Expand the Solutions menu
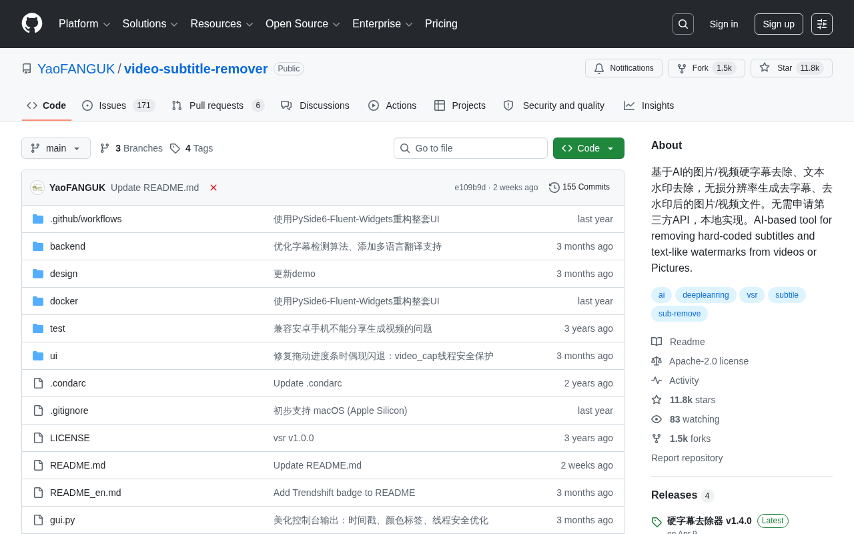The height and width of the screenshot is (534, 854). click(150, 24)
